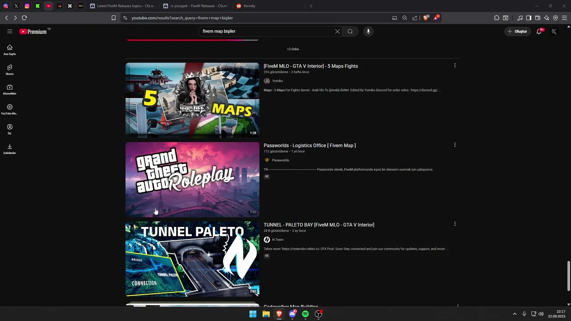Switch to rs-pizzajob FiveM Releases tab

point(195,6)
